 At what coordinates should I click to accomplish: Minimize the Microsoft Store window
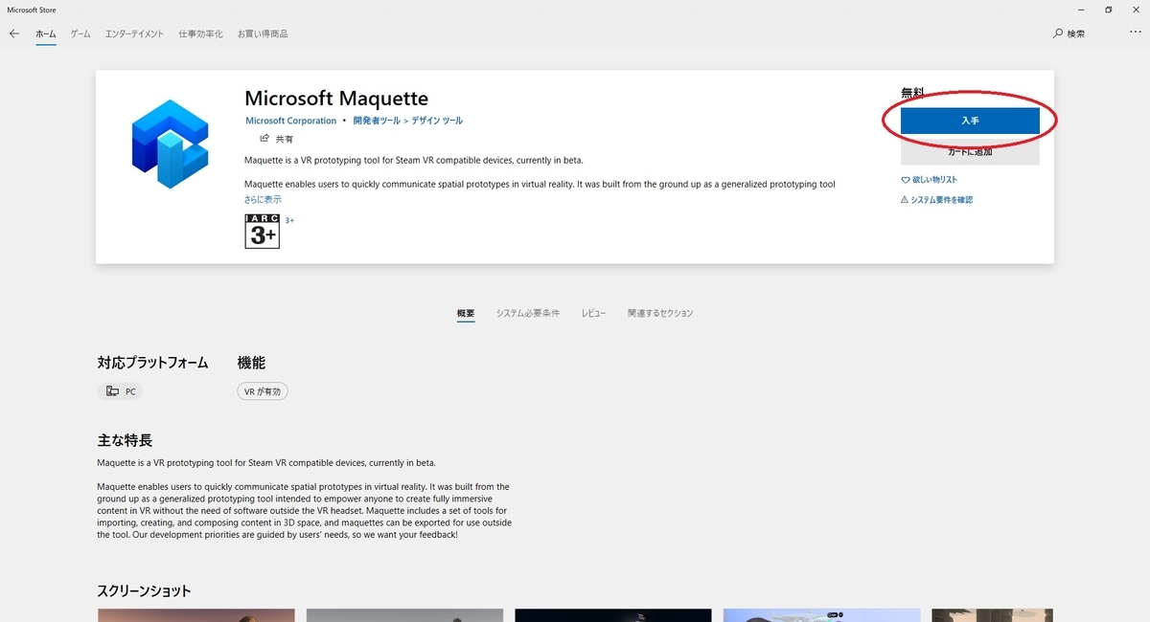pyautogui.click(x=1082, y=10)
